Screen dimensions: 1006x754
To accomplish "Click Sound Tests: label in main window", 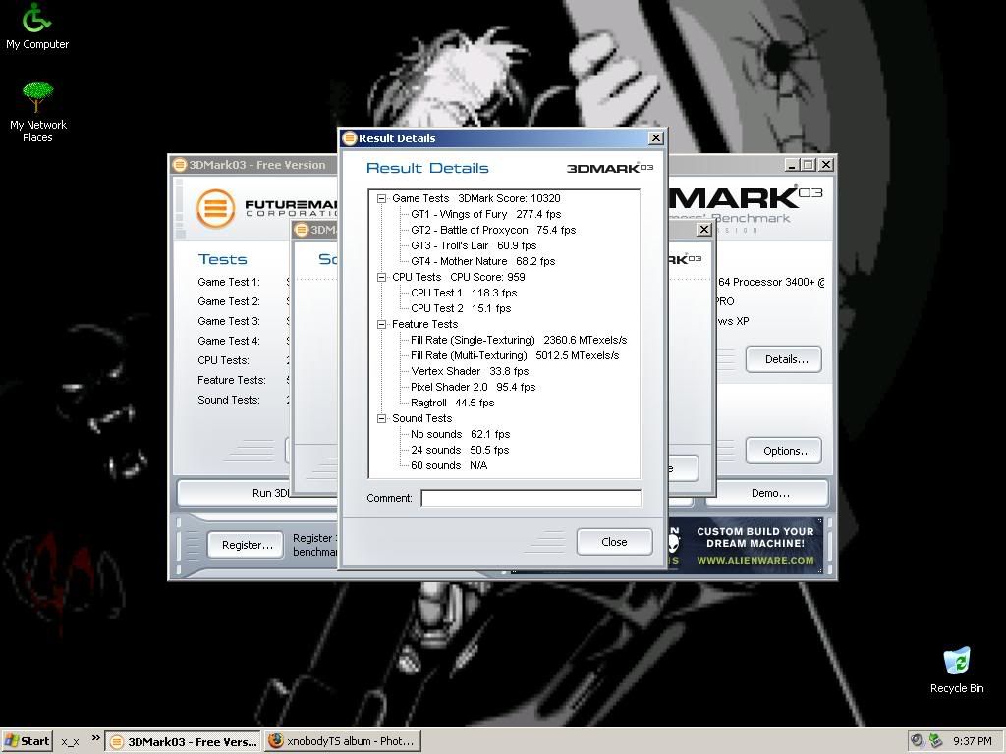I will [x=229, y=401].
